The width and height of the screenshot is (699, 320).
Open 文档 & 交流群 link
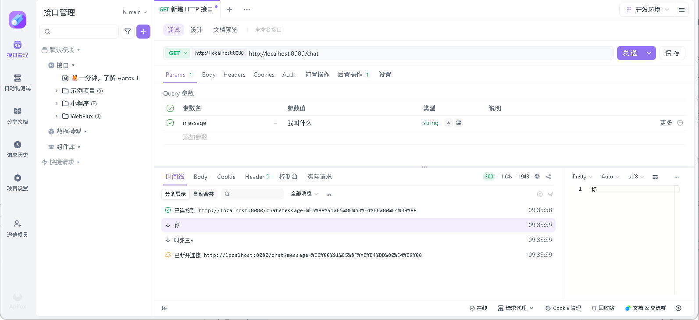(646, 308)
